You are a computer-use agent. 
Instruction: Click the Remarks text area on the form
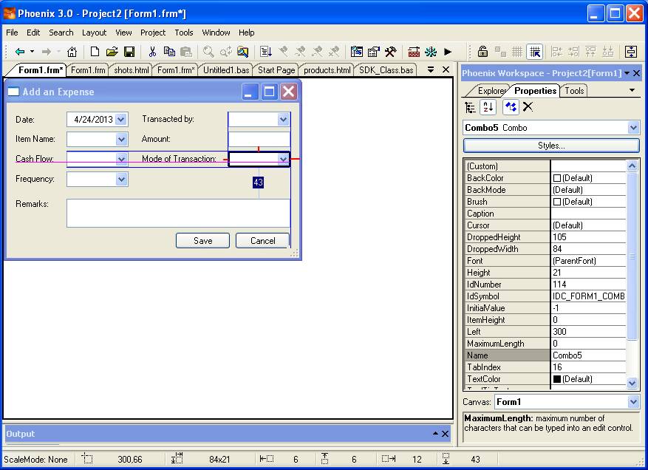click(x=178, y=214)
